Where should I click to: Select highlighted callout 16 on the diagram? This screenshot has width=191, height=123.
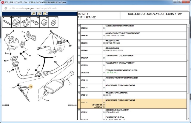point(31,87)
